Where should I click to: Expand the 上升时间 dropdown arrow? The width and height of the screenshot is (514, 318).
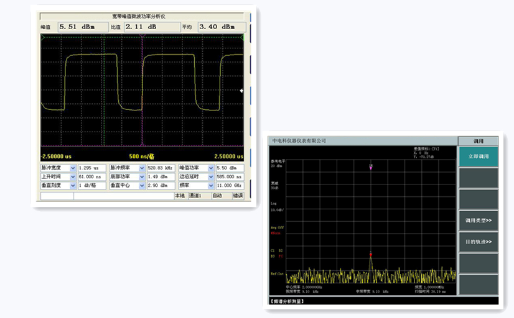pos(73,176)
